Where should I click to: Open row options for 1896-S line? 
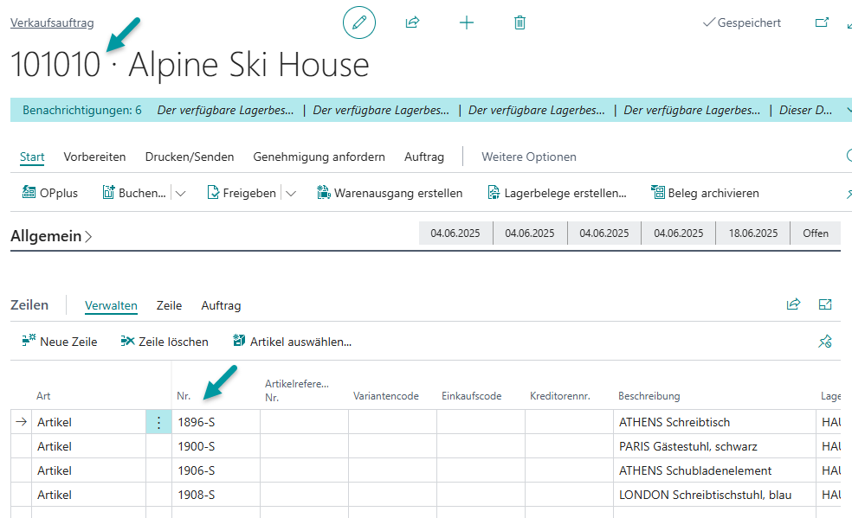158,422
